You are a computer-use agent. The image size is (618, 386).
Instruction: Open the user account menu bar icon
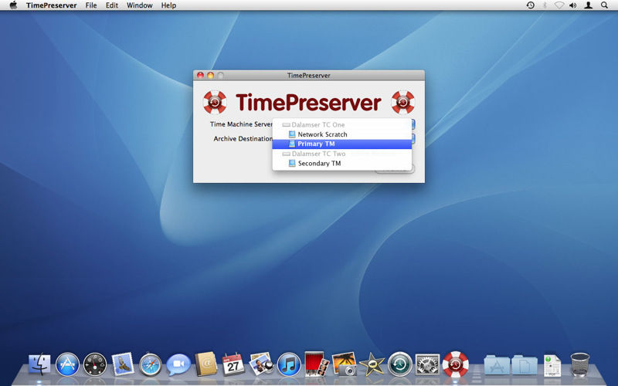588,5
